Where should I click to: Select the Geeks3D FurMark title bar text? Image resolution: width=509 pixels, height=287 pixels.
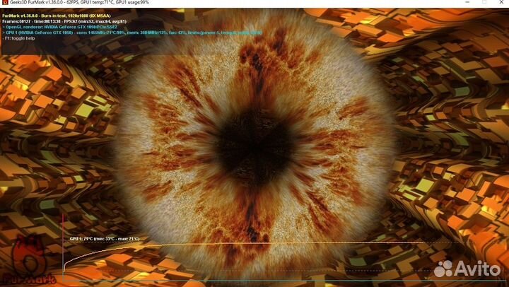coord(78,4)
